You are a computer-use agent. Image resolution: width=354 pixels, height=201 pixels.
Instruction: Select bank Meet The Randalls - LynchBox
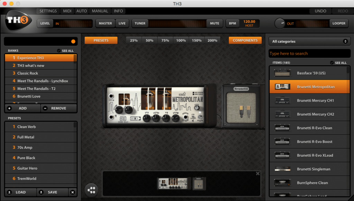pyautogui.click(x=39, y=81)
